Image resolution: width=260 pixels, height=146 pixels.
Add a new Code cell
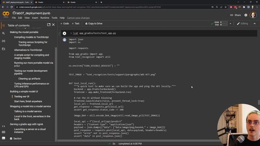coord(65,24)
